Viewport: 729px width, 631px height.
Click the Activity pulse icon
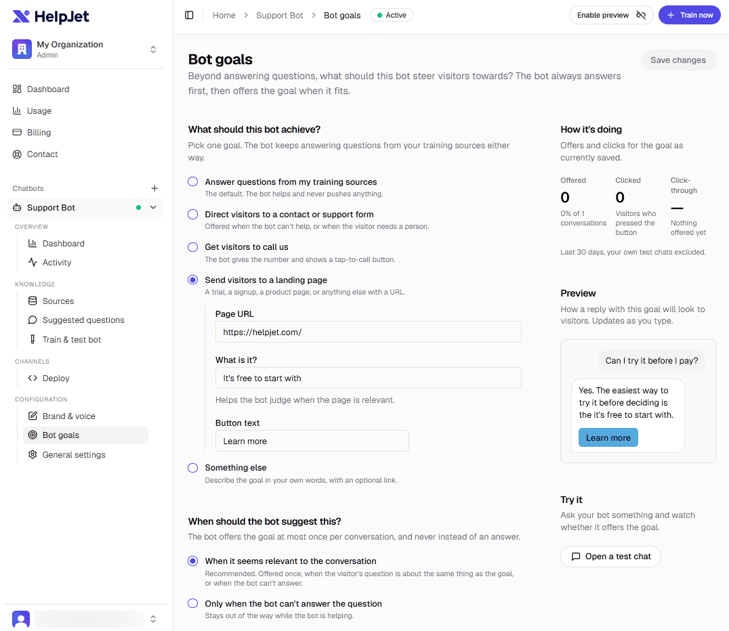(33, 263)
